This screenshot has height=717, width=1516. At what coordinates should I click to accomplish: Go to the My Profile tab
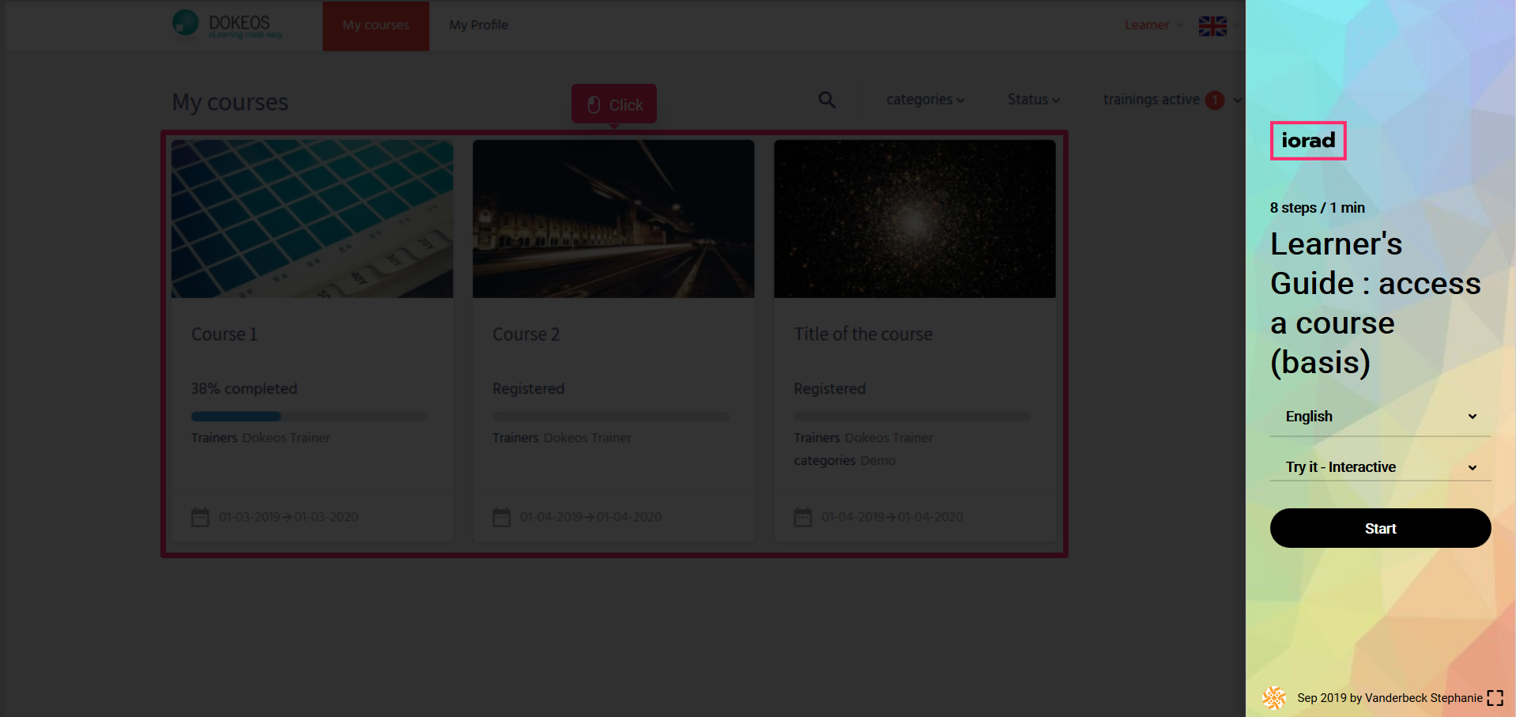[x=478, y=25]
